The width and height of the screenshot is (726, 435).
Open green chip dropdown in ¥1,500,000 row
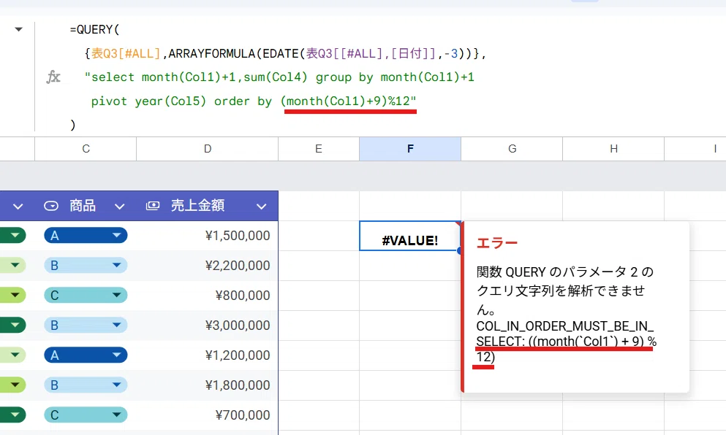tap(13, 235)
